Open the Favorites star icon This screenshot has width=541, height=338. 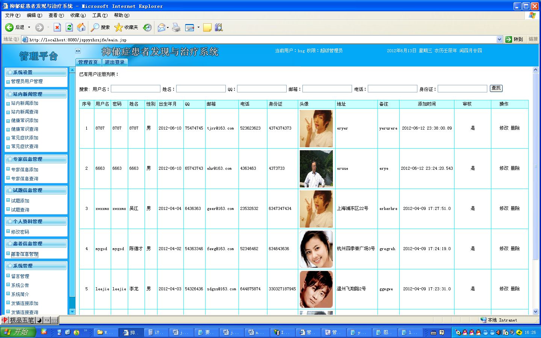(x=118, y=27)
